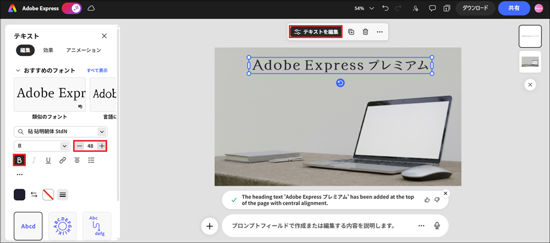The height and width of the screenshot is (243, 550).
Task: Switch to the 編集 tab
Action: 25,50
